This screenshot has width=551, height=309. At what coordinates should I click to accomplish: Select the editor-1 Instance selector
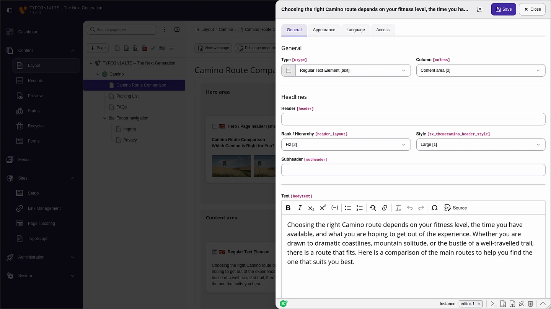point(470,304)
